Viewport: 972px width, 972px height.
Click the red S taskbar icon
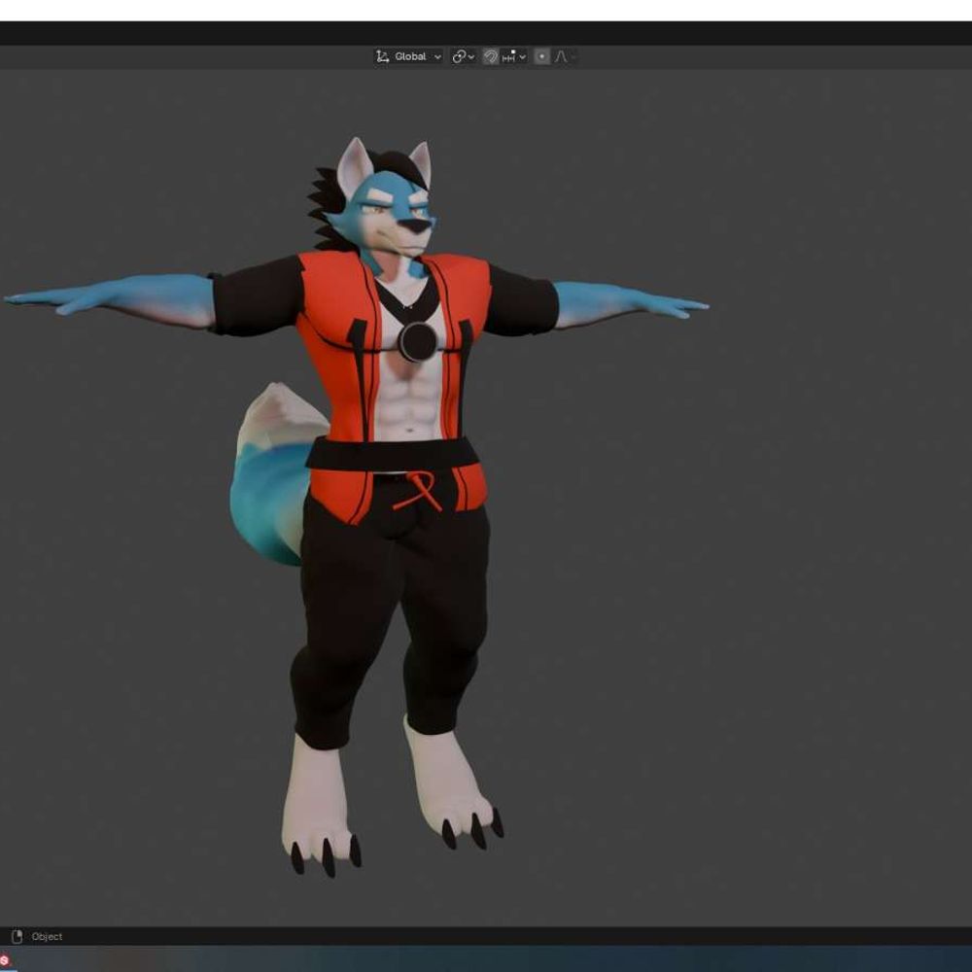coord(5,961)
